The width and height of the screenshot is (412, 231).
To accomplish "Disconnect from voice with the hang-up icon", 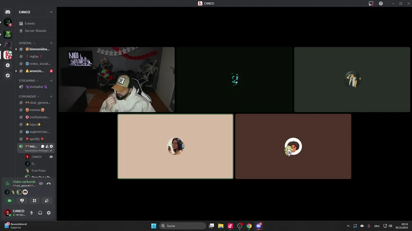I will (x=49, y=184).
